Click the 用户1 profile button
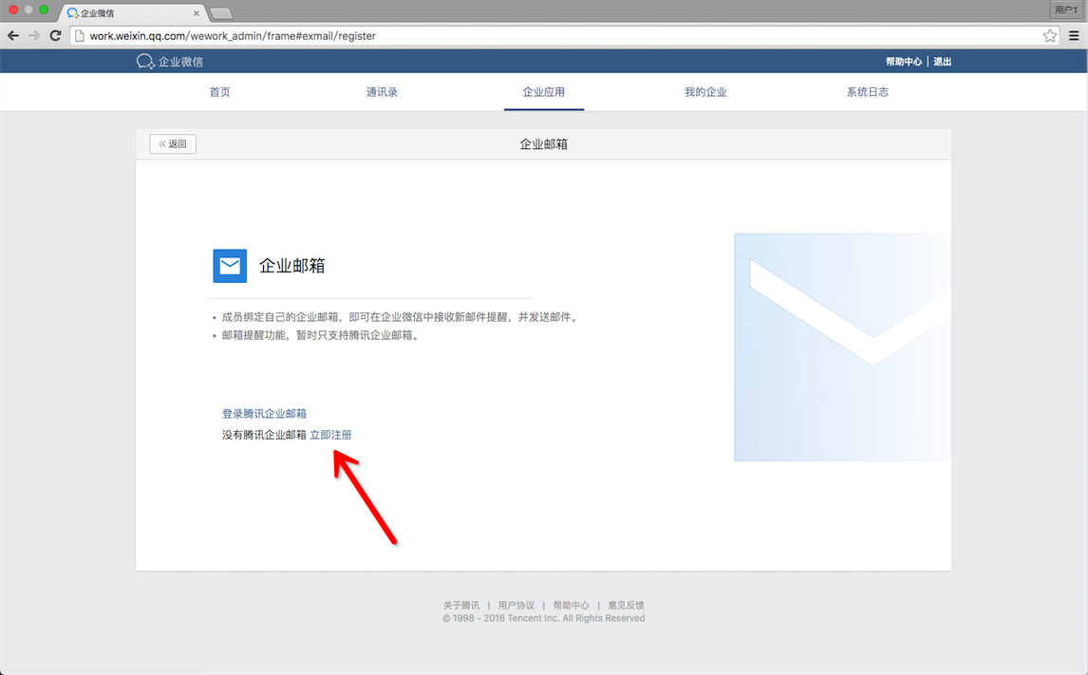This screenshot has width=1088, height=675. coord(1067,9)
